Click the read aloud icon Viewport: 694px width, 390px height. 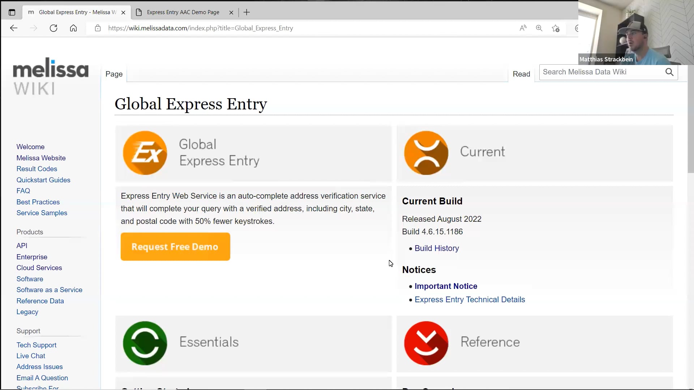pos(523,28)
